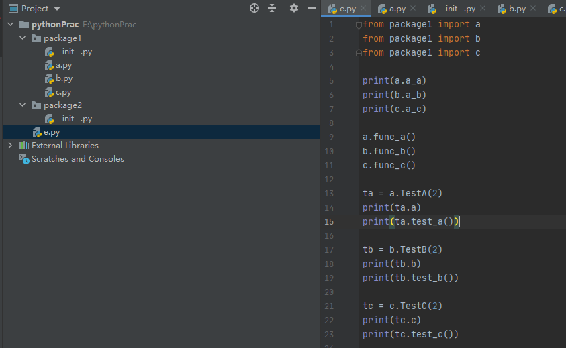Hide the Project panel with minus icon
This screenshot has height=348, width=566.
coord(311,8)
